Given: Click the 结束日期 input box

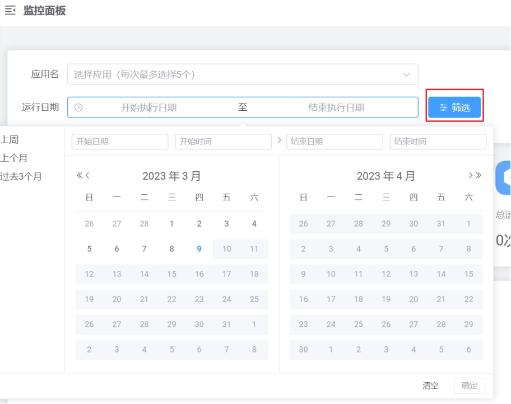Looking at the screenshot, I should point(335,142).
